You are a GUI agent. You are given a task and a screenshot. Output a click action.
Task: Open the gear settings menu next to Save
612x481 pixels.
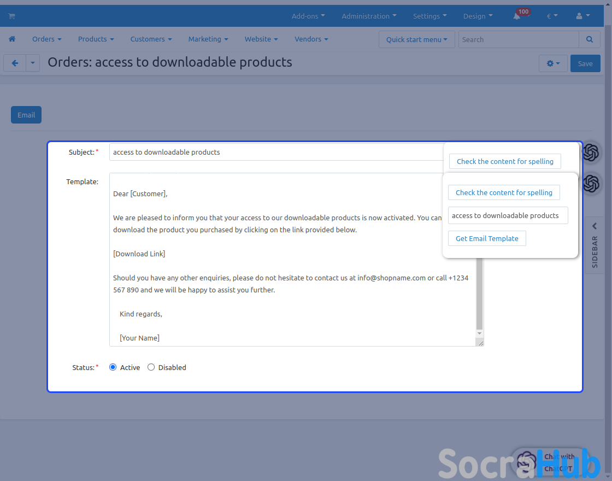coord(553,63)
